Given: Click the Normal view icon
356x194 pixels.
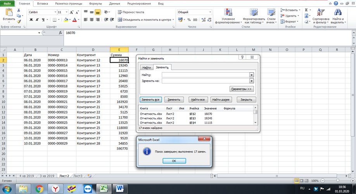Looking at the screenshot, I should click(x=297, y=180).
